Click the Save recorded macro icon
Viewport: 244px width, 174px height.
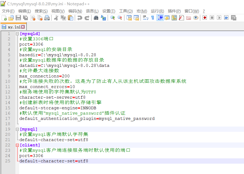point(233,18)
